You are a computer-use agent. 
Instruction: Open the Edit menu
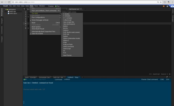[14, 6]
